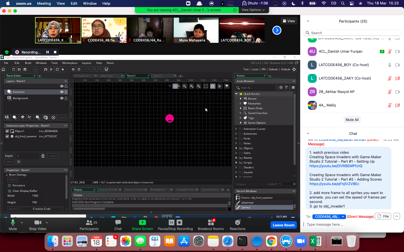
Task: Delete selected layer with X circle icon
Action: coord(53,117)
